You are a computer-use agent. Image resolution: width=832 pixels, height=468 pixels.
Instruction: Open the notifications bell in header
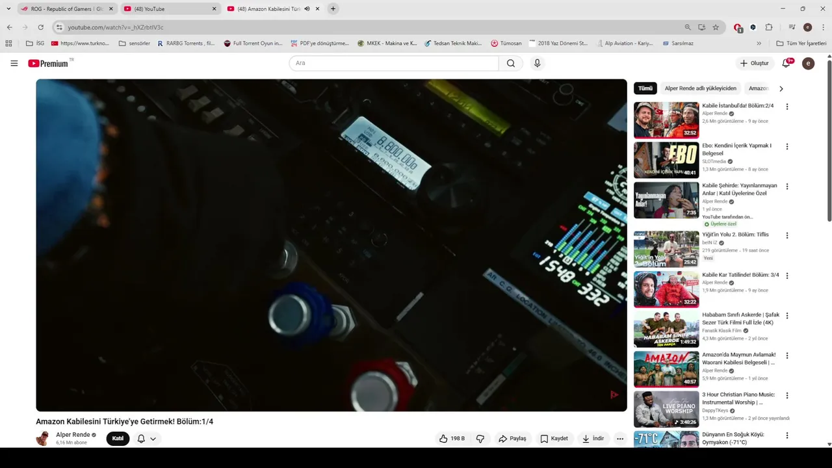(x=786, y=63)
